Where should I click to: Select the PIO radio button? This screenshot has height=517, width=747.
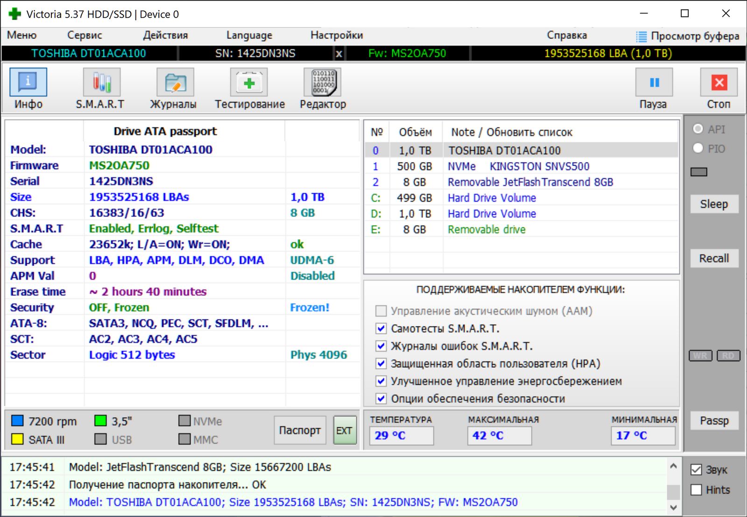click(698, 148)
